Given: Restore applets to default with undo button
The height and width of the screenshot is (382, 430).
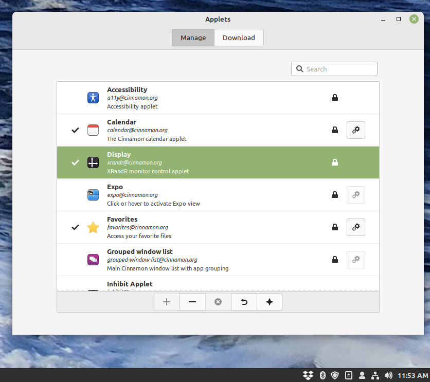Looking at the screenshot, I should [x=244, y=302].
